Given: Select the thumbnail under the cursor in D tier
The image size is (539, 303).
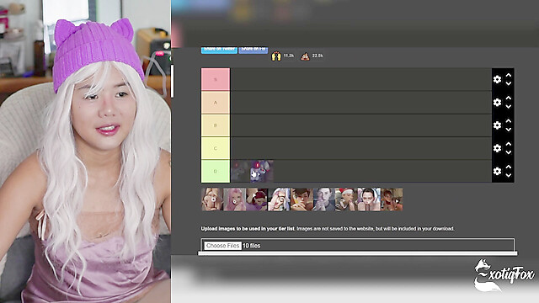Looking at the screenshot, I should (262, 171).
